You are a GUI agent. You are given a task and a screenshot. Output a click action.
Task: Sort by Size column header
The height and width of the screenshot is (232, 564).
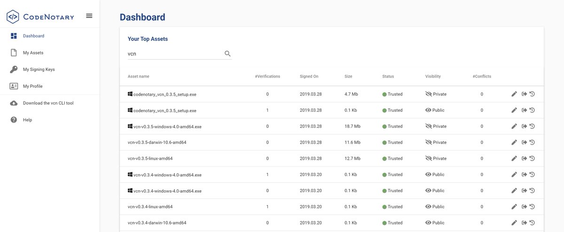[x=348, y=76]
